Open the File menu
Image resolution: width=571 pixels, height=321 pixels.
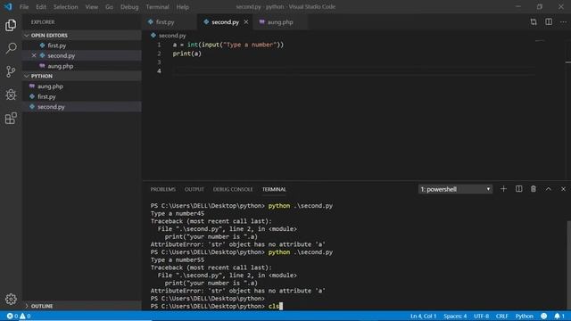24,7
